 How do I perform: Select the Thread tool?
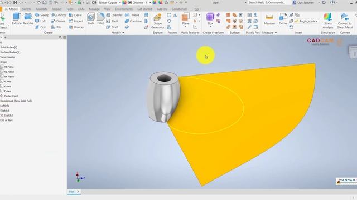132,15
